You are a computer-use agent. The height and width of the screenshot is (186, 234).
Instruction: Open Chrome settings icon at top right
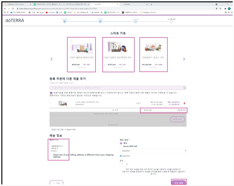click(x=216, y=4)
